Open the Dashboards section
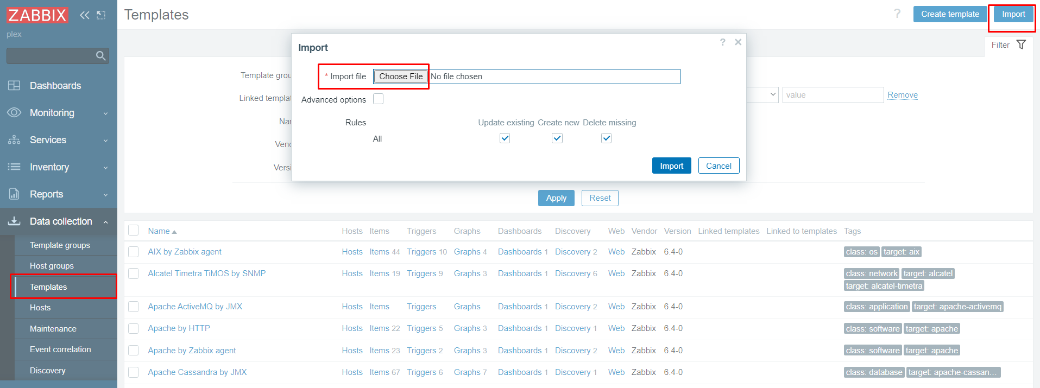 [x=55, y=86]
